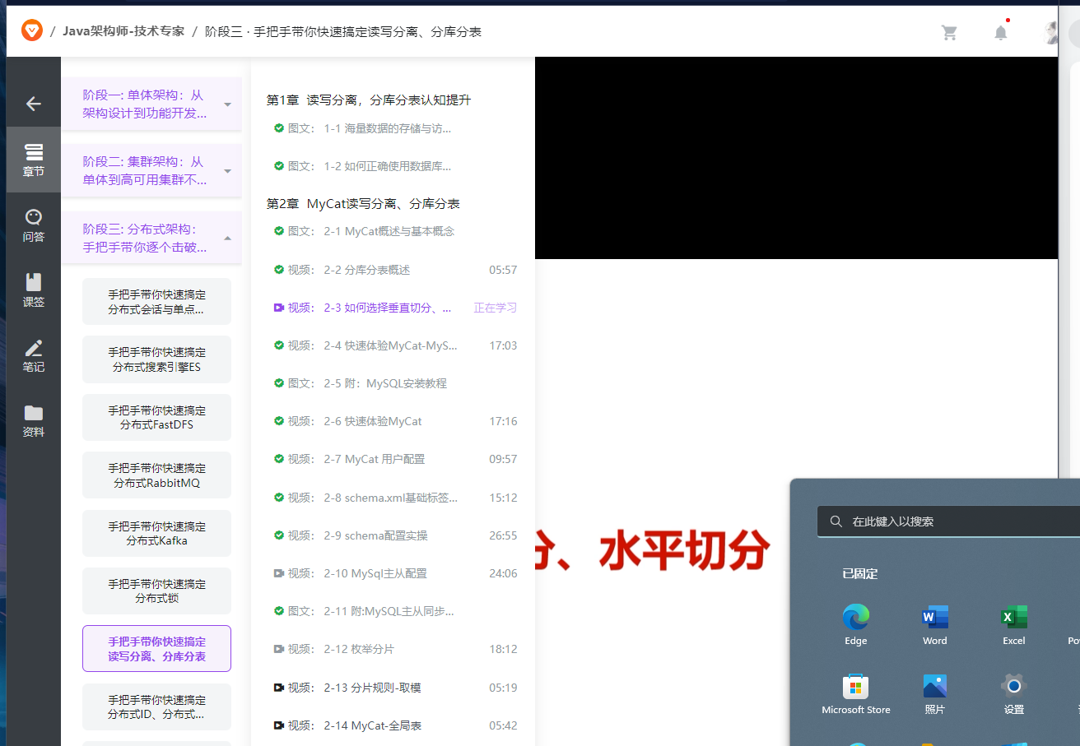Expand 阶段二 集群架构 section
The height and width of the screenshot is (746, 1080).
coord(151,170)
